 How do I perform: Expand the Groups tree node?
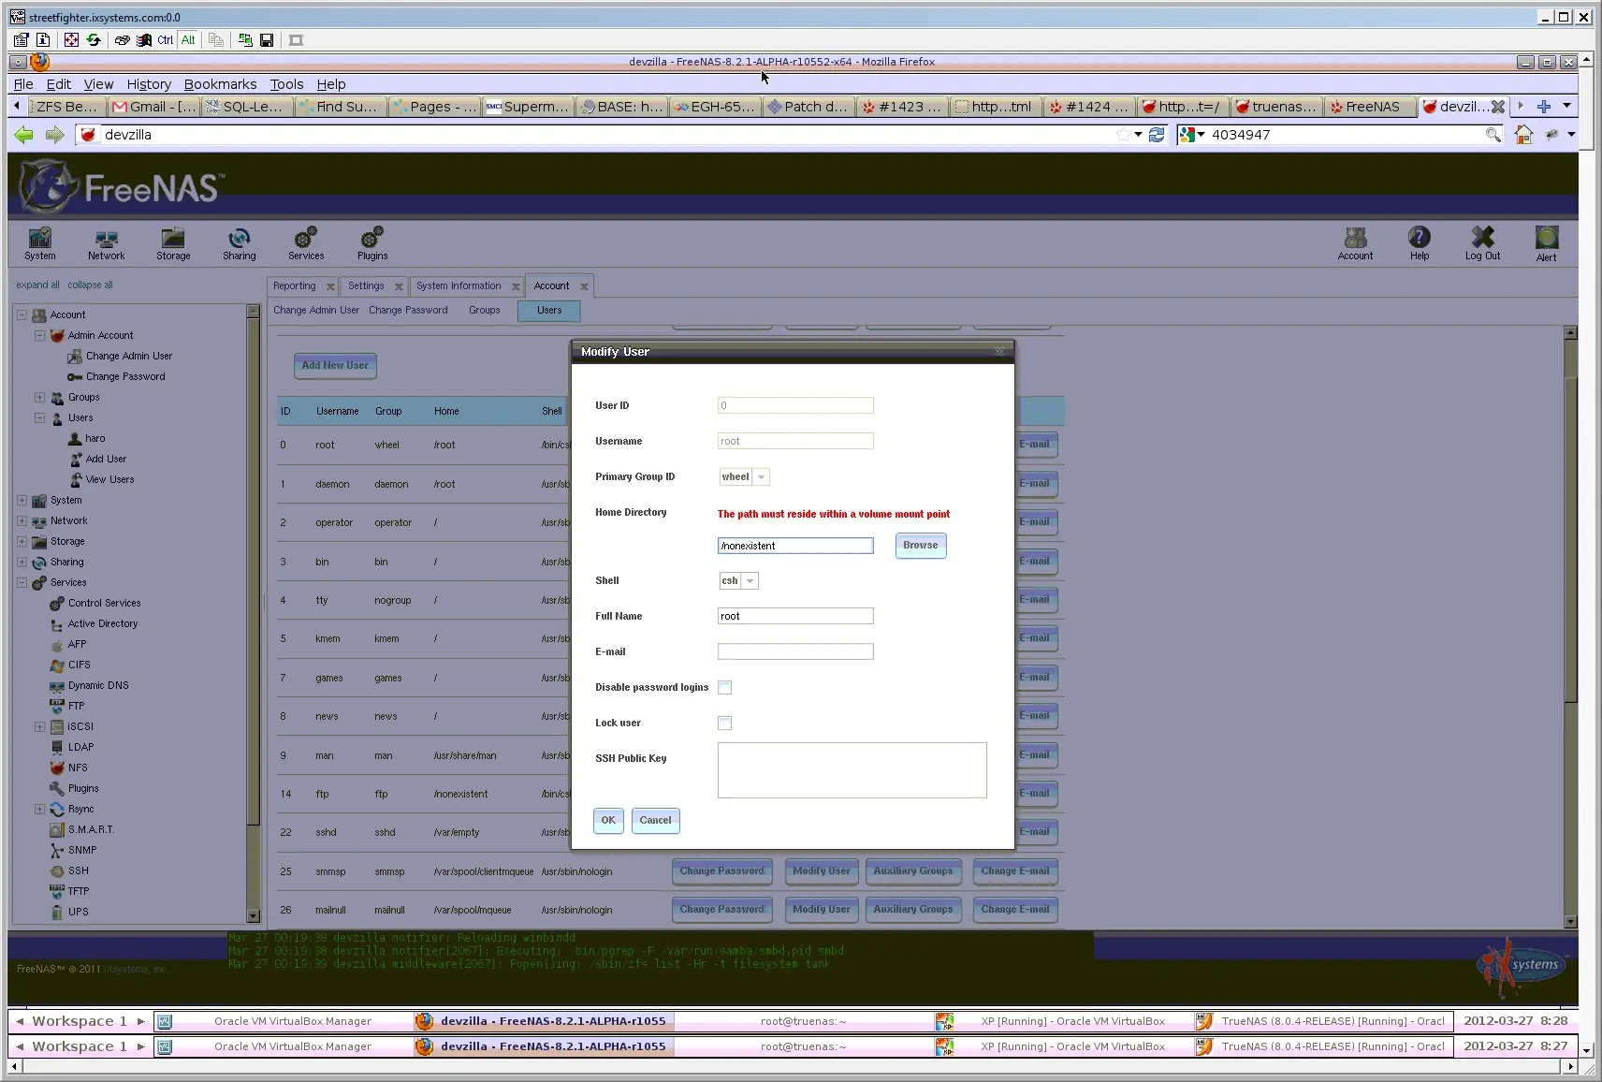pyautogui.click(x=39, y=397)
